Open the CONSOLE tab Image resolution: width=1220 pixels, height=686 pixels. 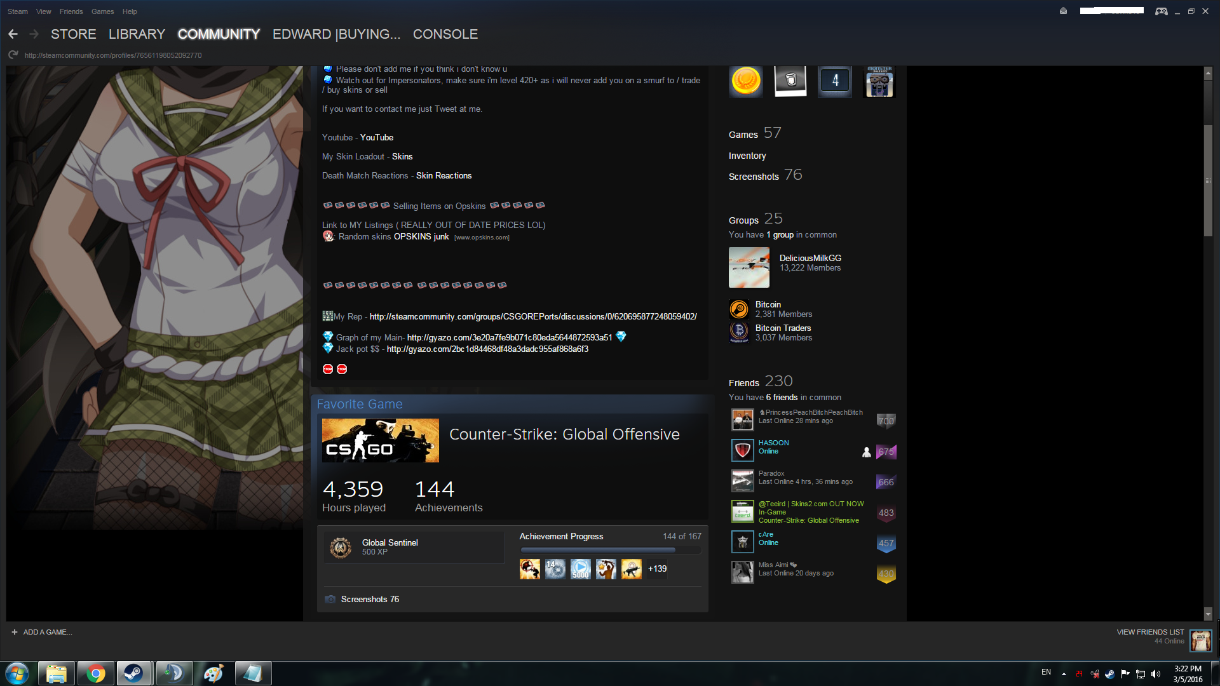(x=445, y=34)
